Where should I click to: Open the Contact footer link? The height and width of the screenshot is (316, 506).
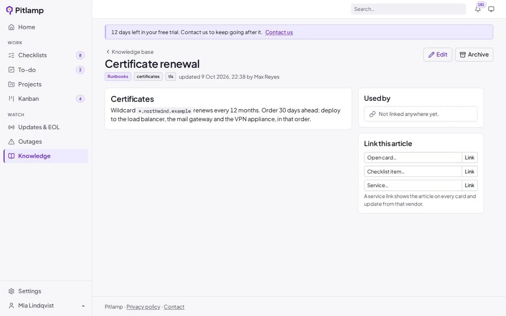click(174, 307)
